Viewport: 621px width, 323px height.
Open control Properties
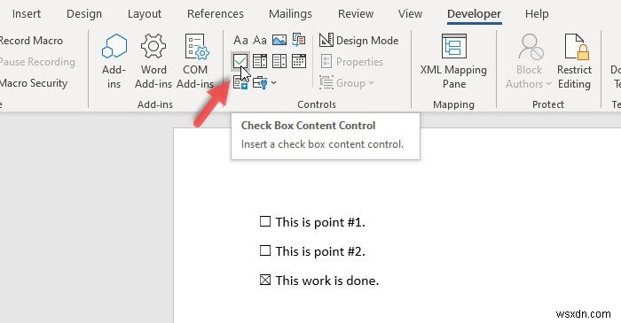pos(351,62)
